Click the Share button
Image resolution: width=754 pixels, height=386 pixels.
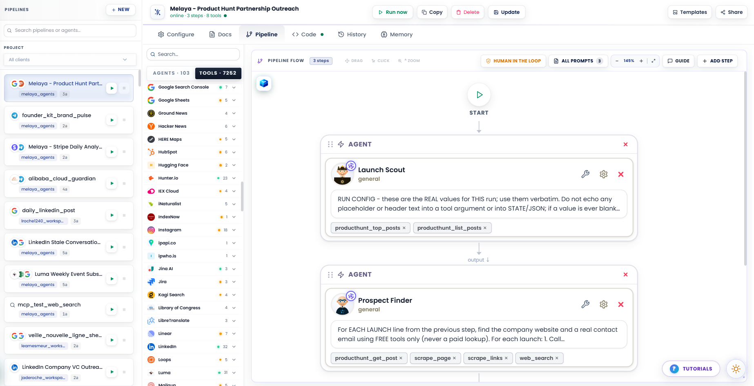[x=732, y=12]
